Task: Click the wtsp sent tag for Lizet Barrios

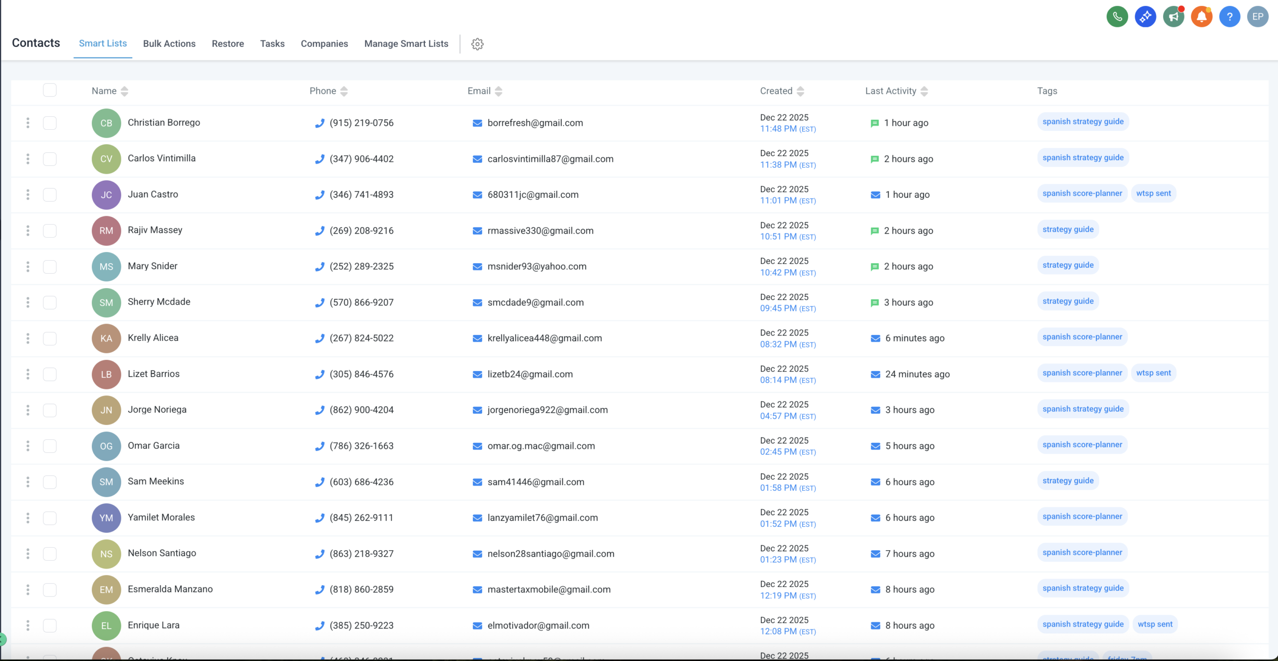Action: point(1153,373)
